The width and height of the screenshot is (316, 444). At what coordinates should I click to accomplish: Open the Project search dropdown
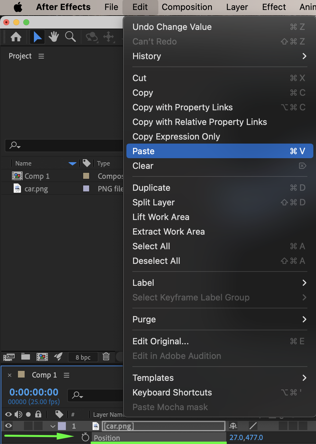(15, 145)
